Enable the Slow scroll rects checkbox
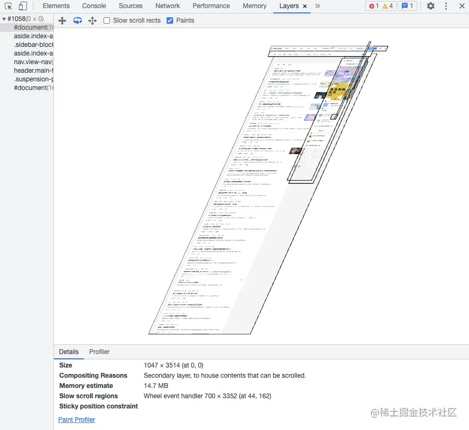The image size is (469, 430). pyautogui.click(x=107, y=20)
